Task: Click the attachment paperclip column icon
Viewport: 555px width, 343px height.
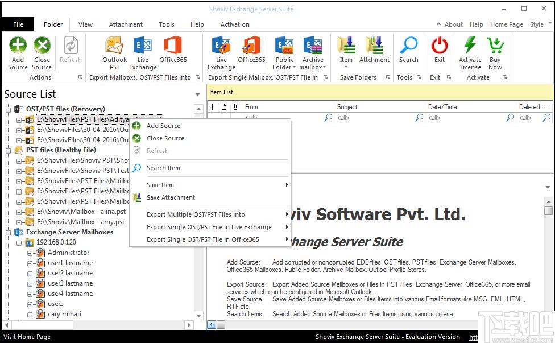Action: point(235,106)
